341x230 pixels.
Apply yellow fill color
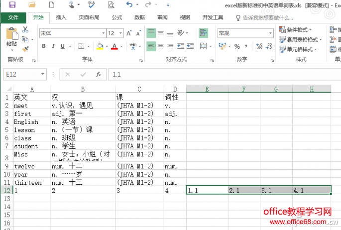[x=100, y=46]
